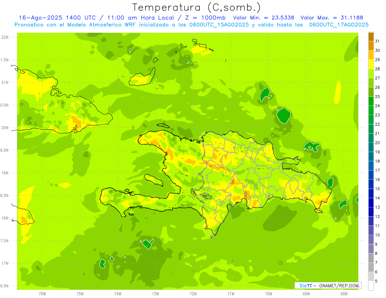This screenshot has height=298, width=386.
Task: Click the '25' value on the legend
Action: [378, 96]
